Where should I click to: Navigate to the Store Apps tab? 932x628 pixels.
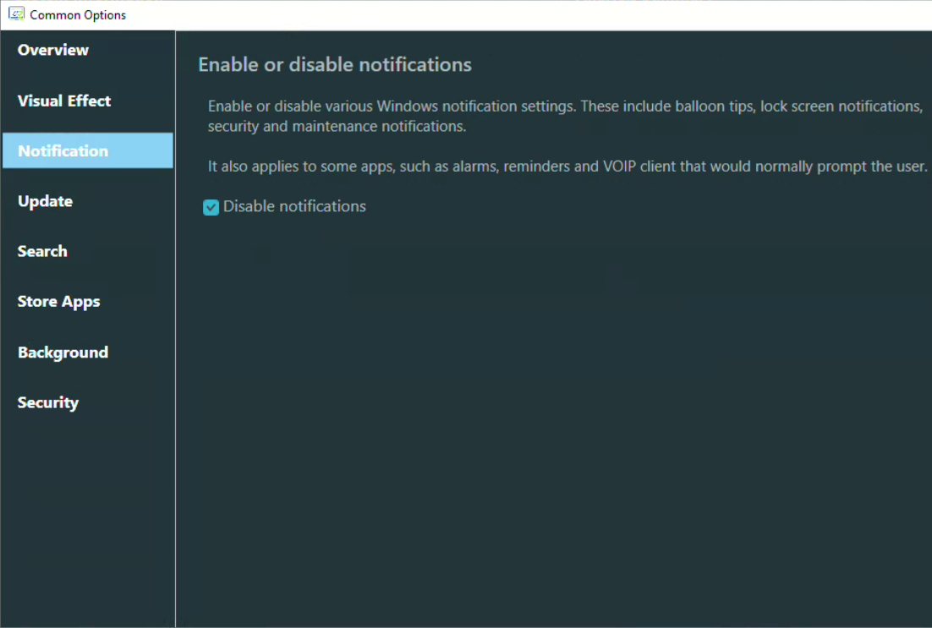coord(58,302)
